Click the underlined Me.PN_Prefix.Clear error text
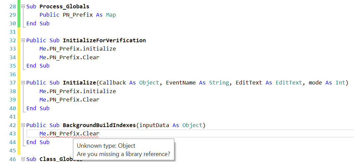Screen dimensions: 354x162 69,134
